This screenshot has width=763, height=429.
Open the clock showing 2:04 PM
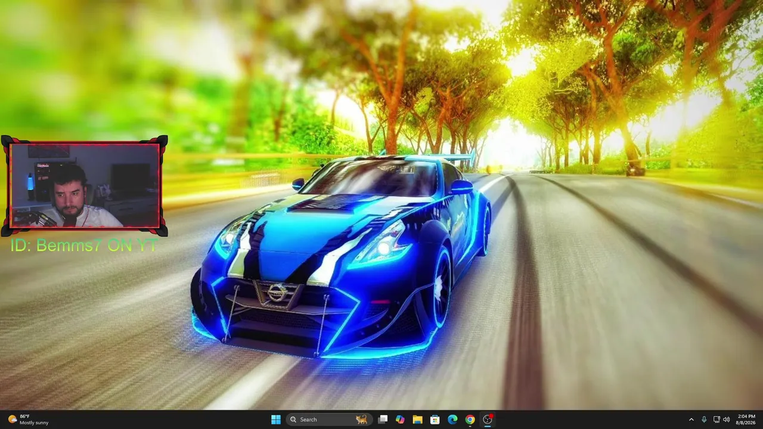coord(746,419)
